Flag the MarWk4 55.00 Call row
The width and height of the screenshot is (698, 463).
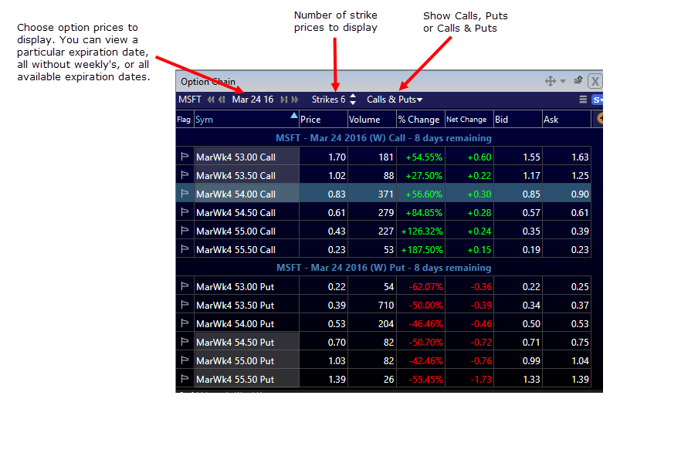pyautogui.click(x=185, y=231)
